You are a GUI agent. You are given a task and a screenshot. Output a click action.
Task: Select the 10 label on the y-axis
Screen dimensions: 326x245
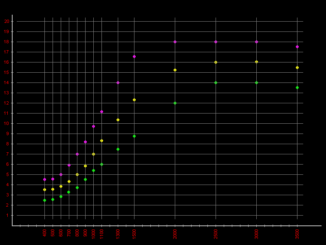[7, 123]
